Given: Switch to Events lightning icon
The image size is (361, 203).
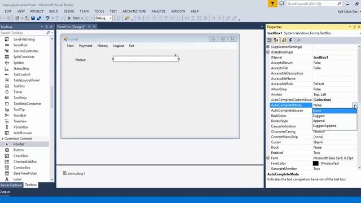Looking at the screenshot, I should (x=290, y=40).
